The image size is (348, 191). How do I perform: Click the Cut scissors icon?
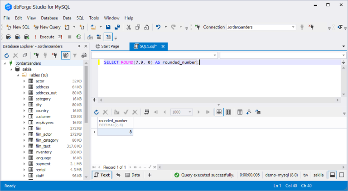click(x=129, y=27)
